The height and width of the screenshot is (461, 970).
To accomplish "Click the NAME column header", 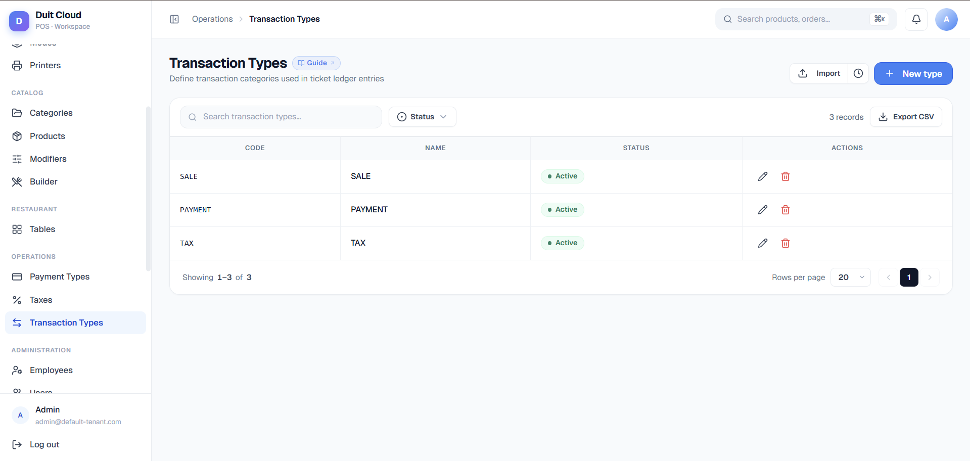I will pyautogui.click(x=435, y=148).
